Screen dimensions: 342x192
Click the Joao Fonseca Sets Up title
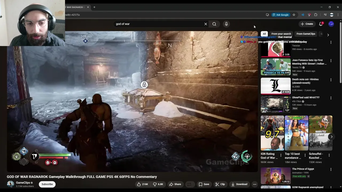(x=309, y=62)
